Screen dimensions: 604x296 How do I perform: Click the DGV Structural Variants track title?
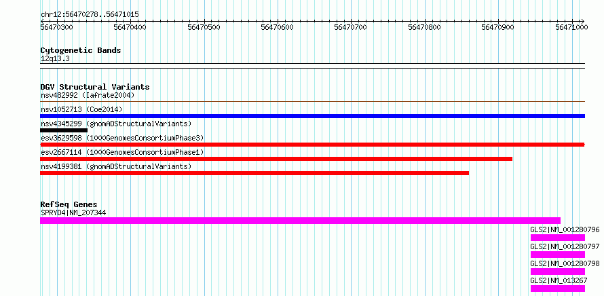(95, 87)
